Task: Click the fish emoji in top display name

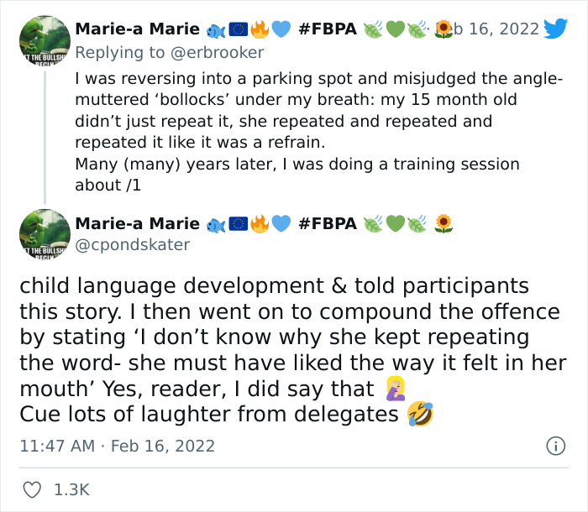Action: (x=216, y=30)
